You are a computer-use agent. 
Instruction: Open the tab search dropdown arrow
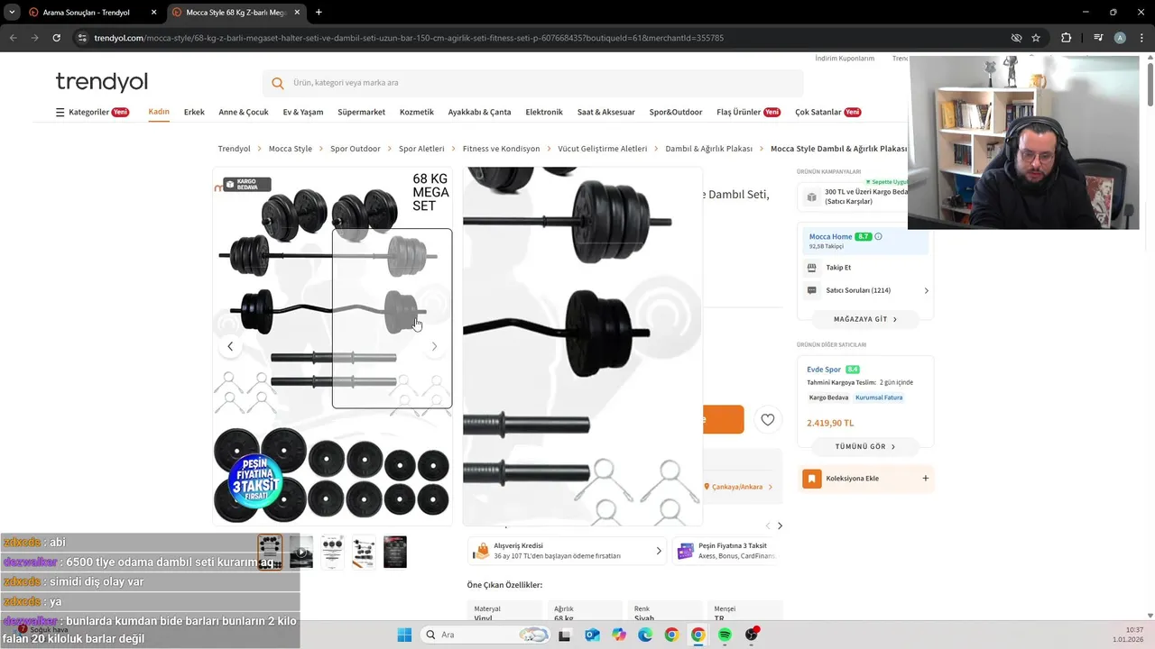(x=12, y=13)
